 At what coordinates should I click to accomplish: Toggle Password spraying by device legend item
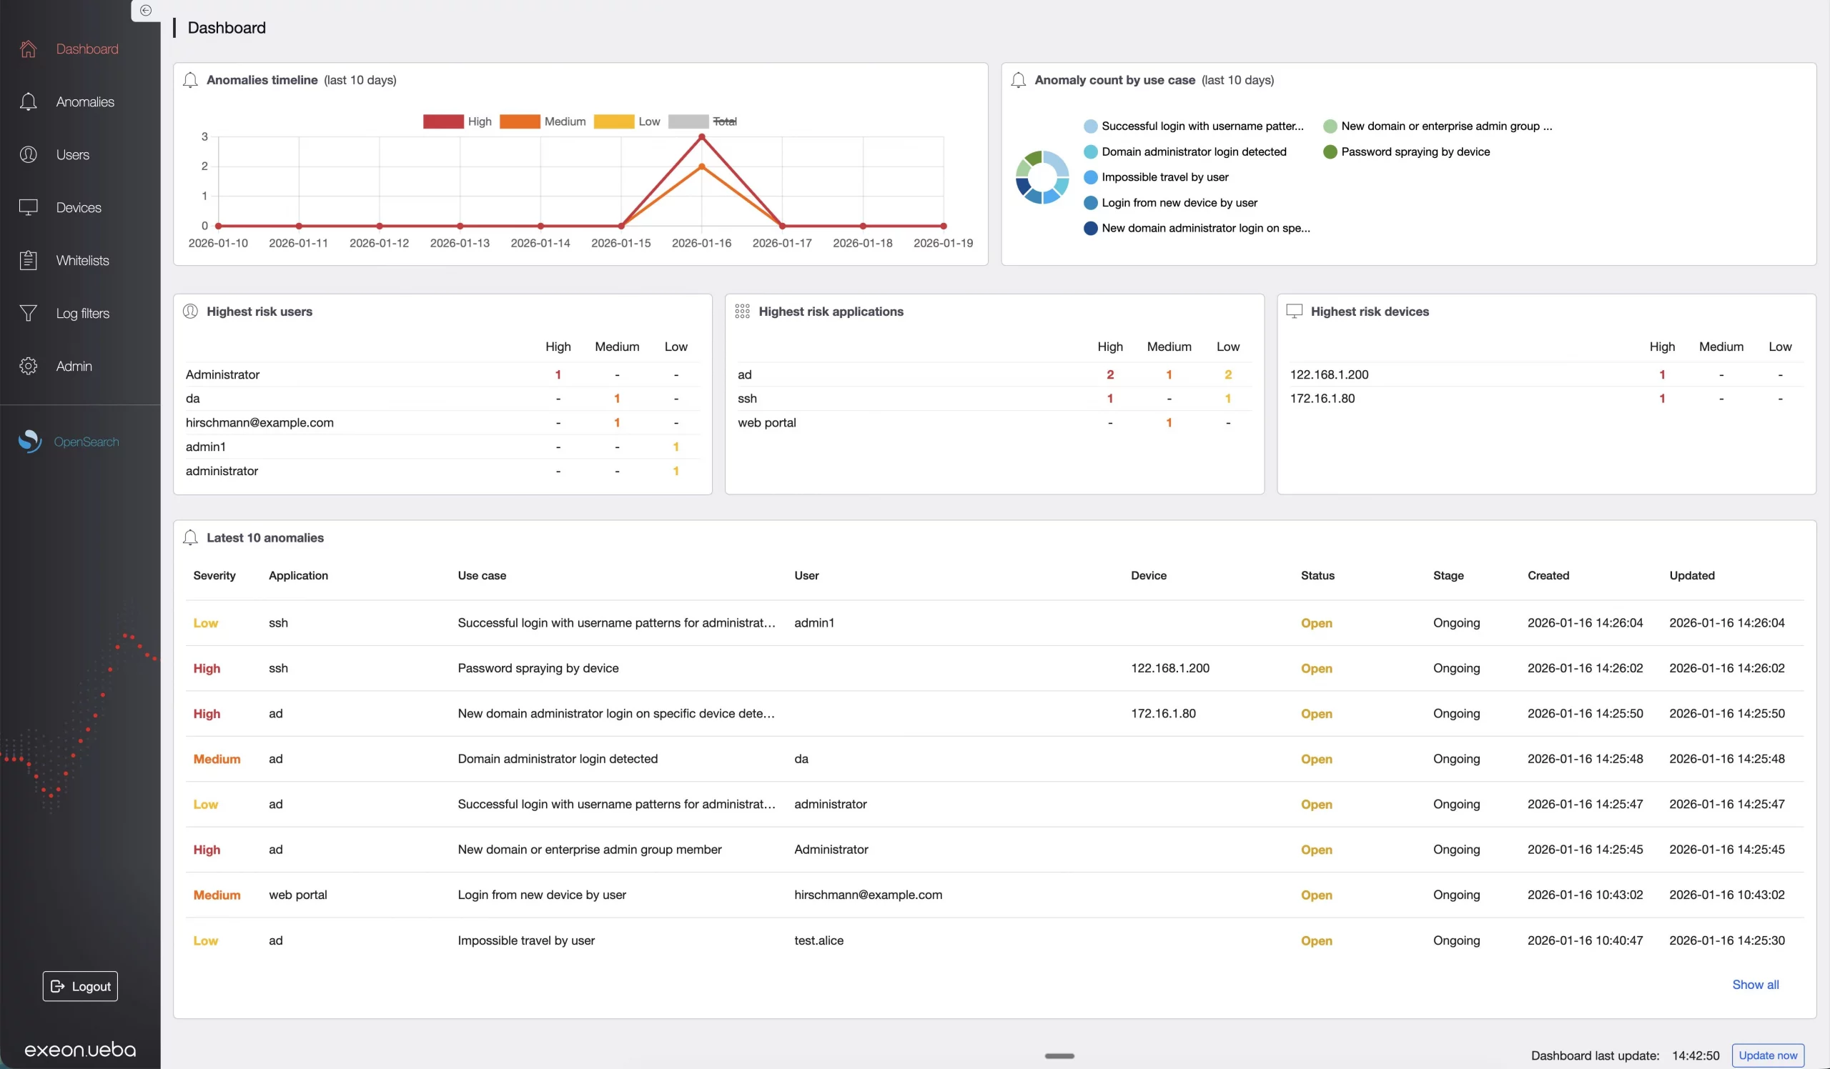click(1414, 151)
